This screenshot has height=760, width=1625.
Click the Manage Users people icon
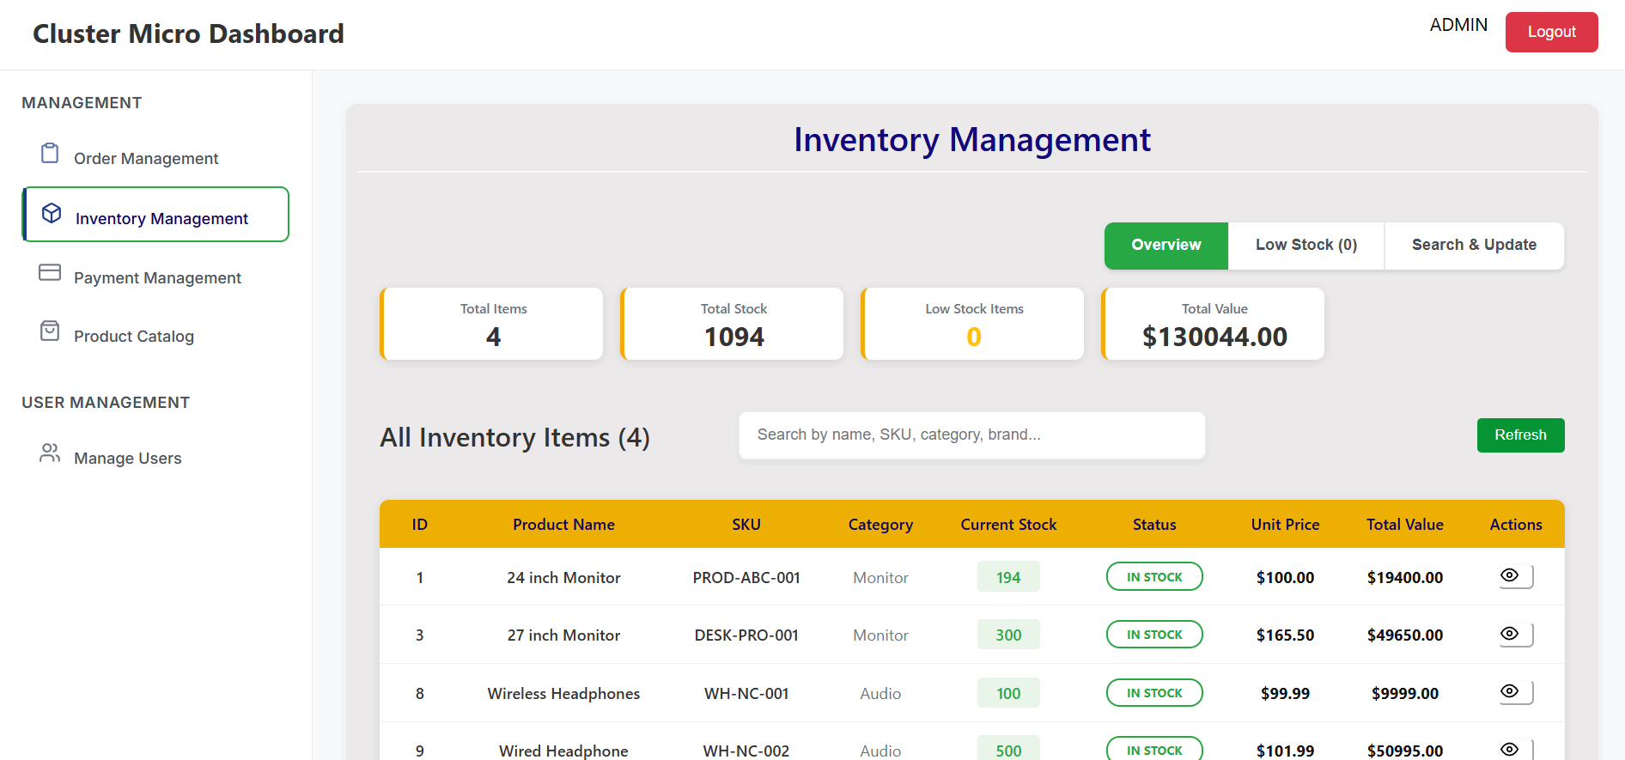[50, 453]
